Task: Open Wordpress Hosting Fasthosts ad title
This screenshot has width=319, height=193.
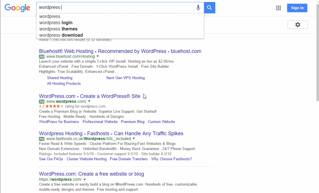Action: [x=111, y=134]
